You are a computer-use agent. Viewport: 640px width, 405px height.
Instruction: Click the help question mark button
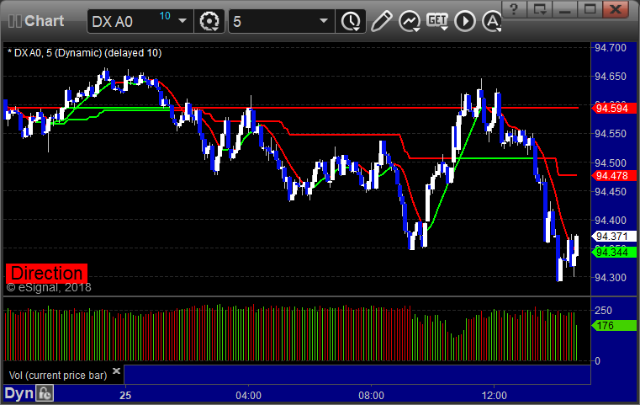click(514, 9)
